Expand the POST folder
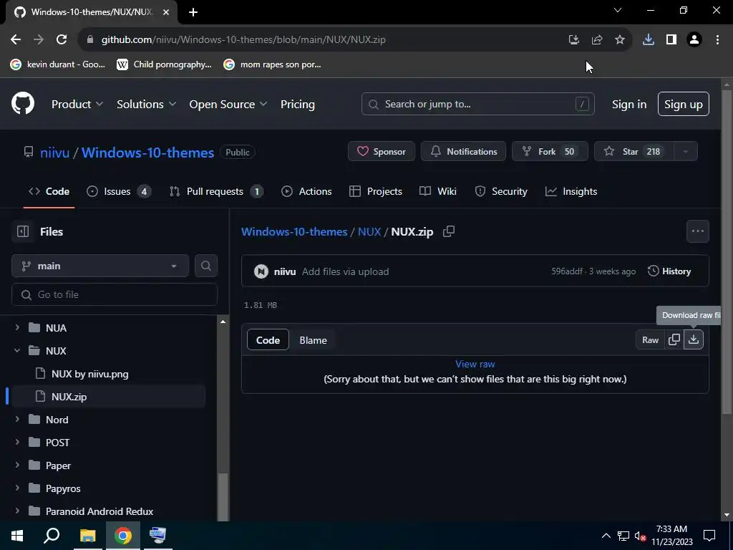The width and height of the screenshot is (733, 550). (x=17, y=442)
